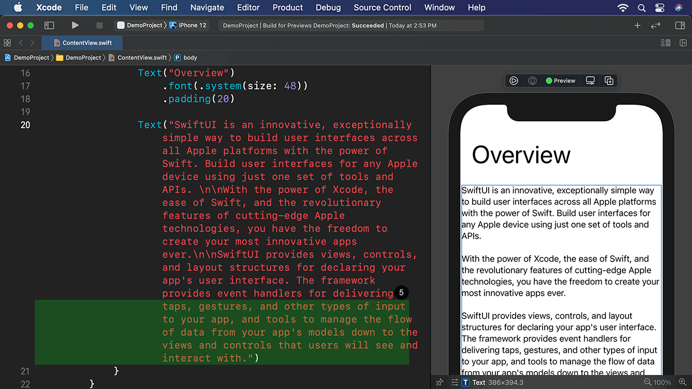692x389 pixels.
Task: Open preview device settings
Action: tap(590, 80)
